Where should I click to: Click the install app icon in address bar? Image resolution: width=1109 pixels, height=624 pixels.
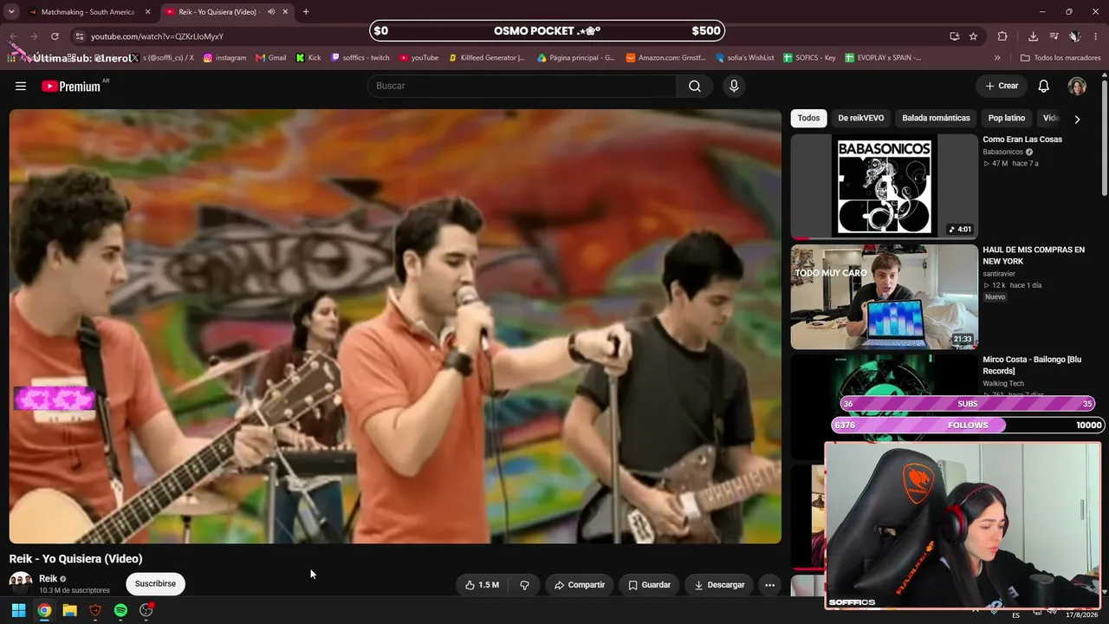point(954,36)
